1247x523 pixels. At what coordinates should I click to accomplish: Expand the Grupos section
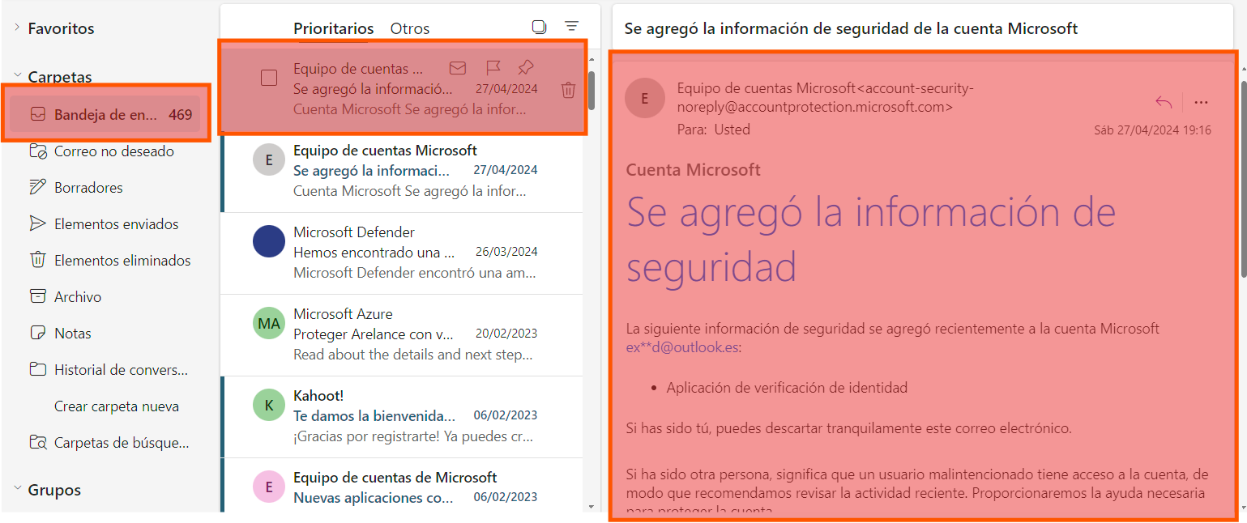point(17,489)
